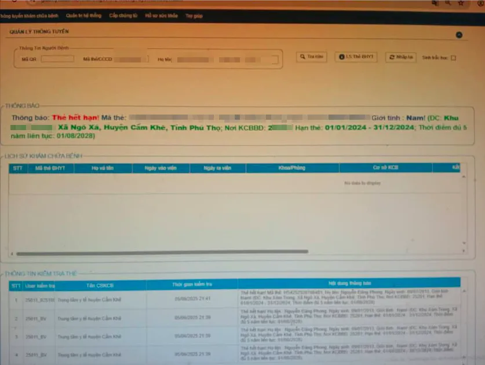Click the history table horizontal scrollbar
Viewport: 485px width, 365px height.
coord(162,253)
